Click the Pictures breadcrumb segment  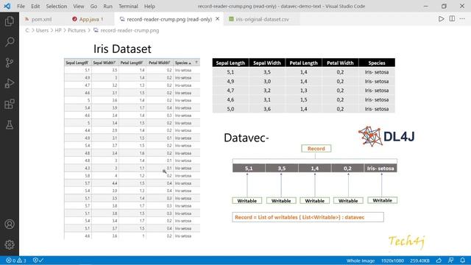[77, 30]
